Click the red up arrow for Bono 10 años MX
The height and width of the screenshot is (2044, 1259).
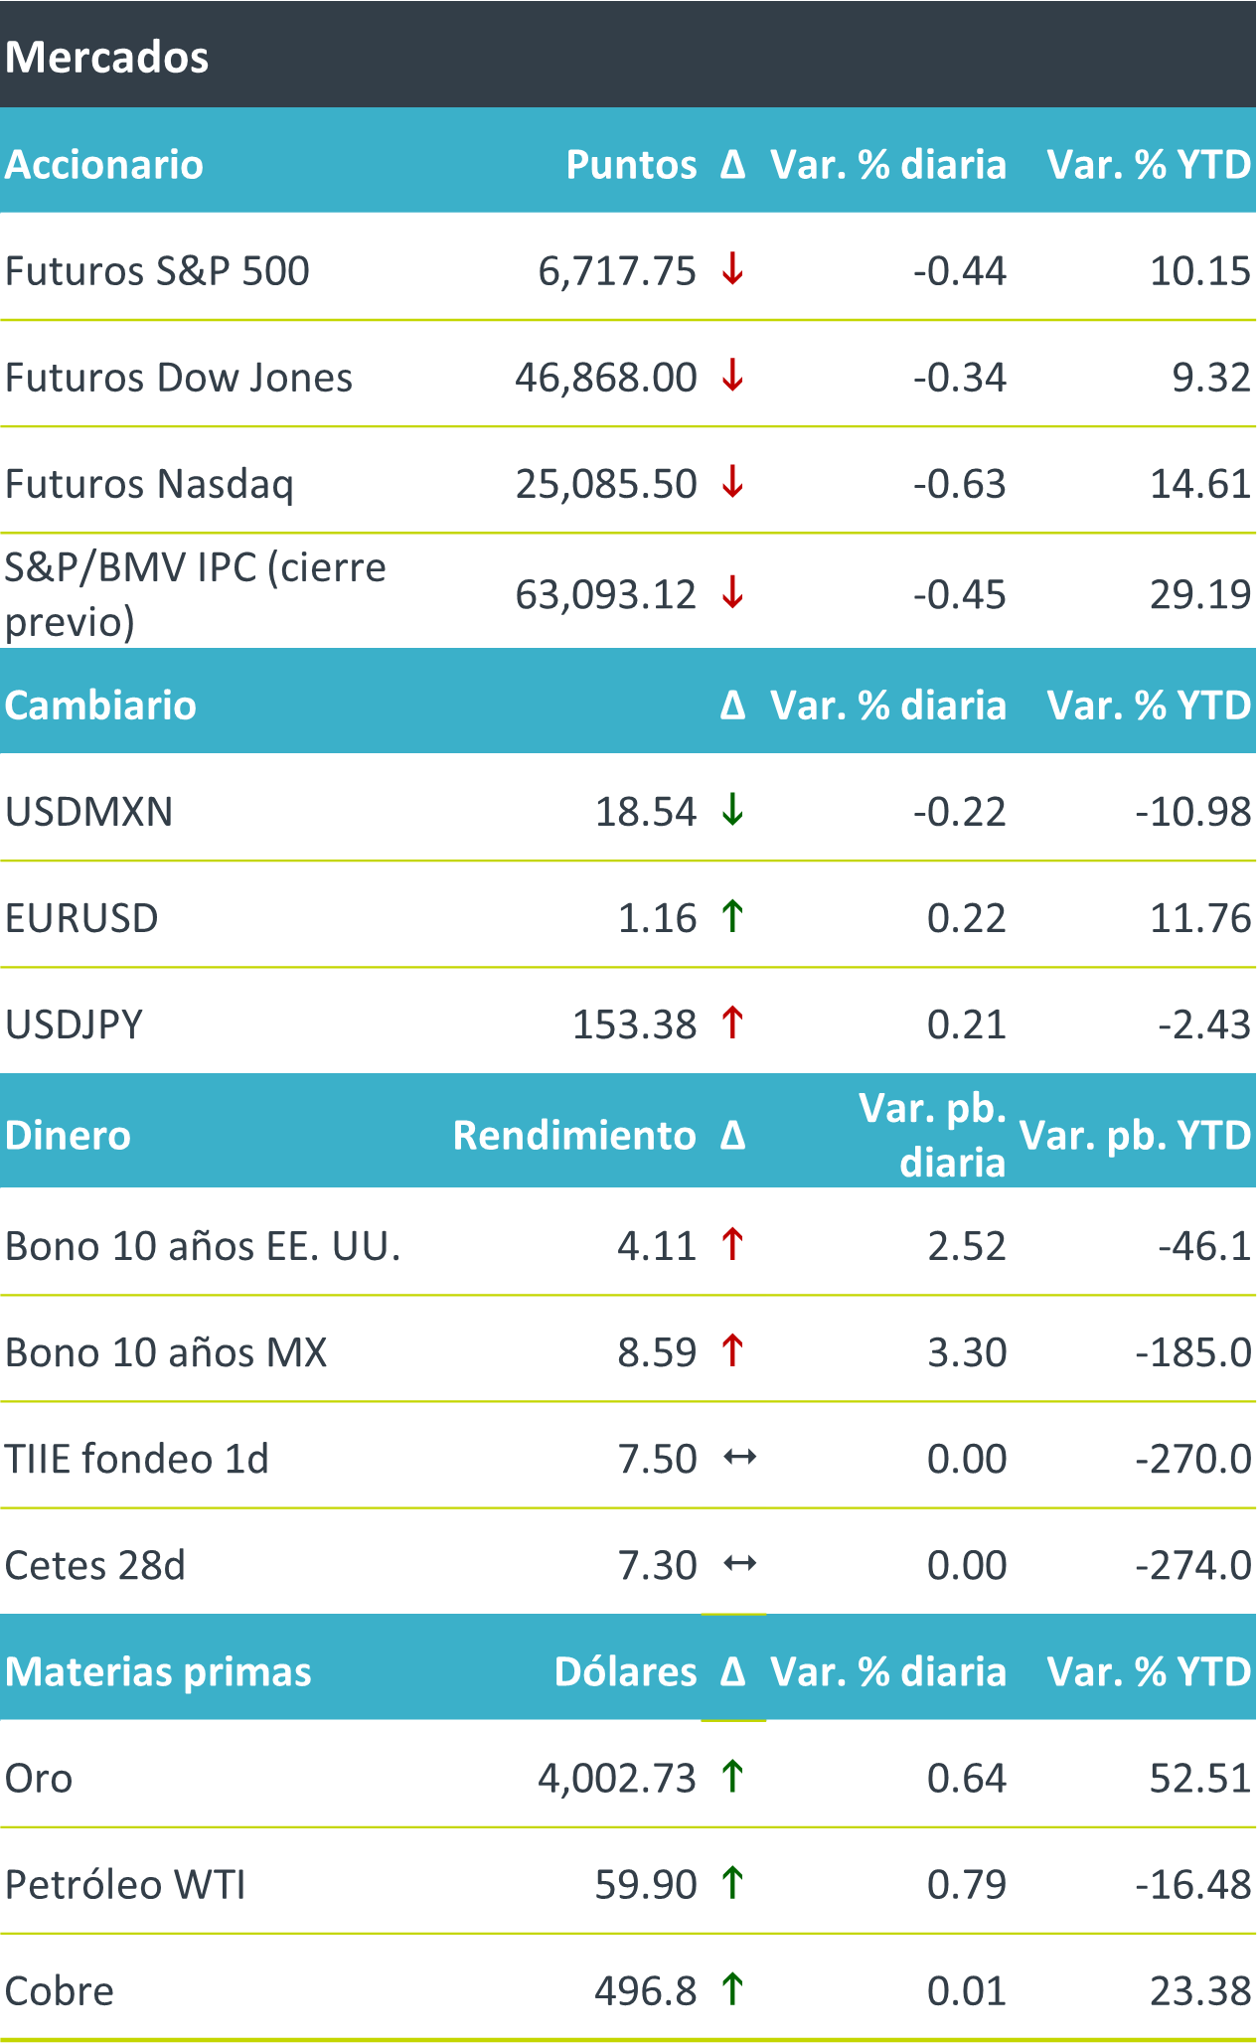tap(732, 1350)
